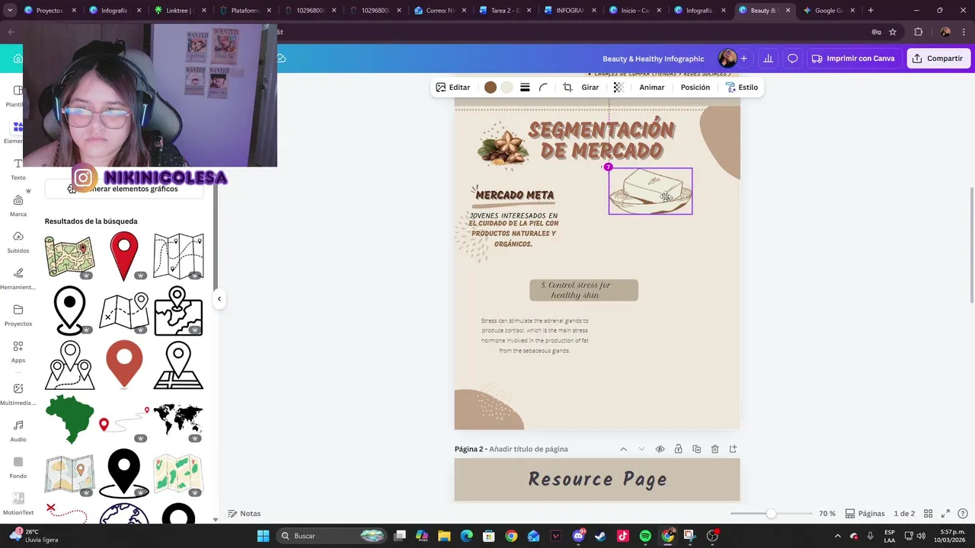Click Añadir título de página field
This screenshot has height=548, width=975.
(529, 449)
